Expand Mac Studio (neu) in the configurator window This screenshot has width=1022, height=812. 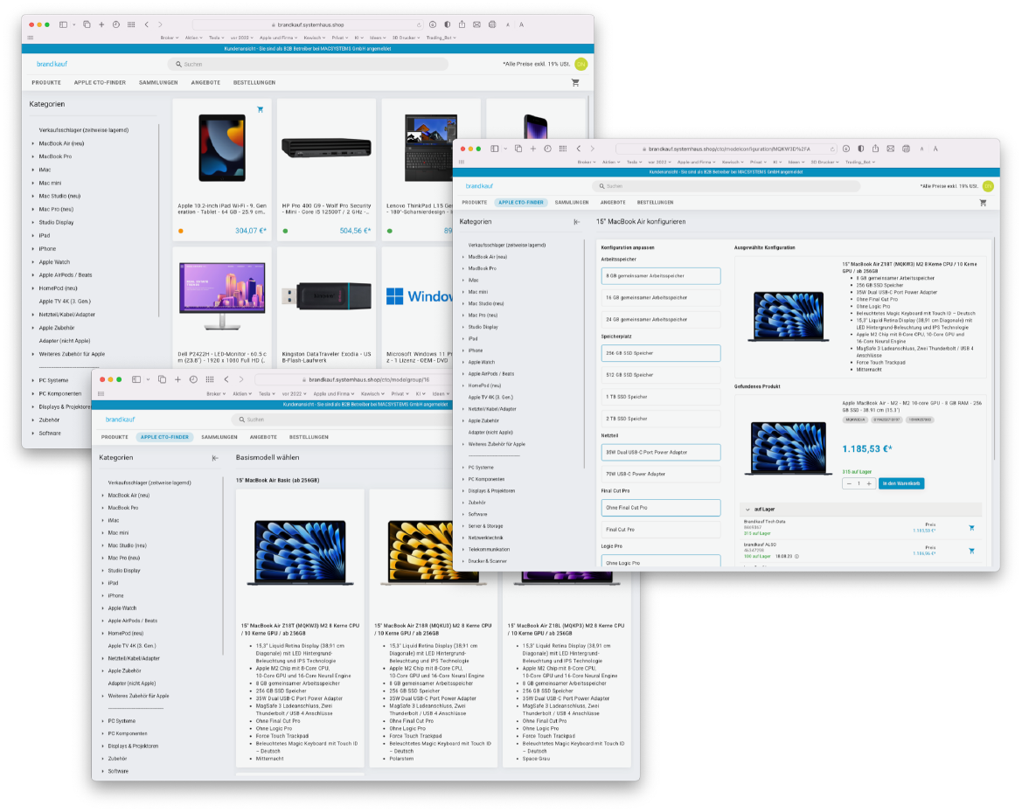(x=463, y=303)
